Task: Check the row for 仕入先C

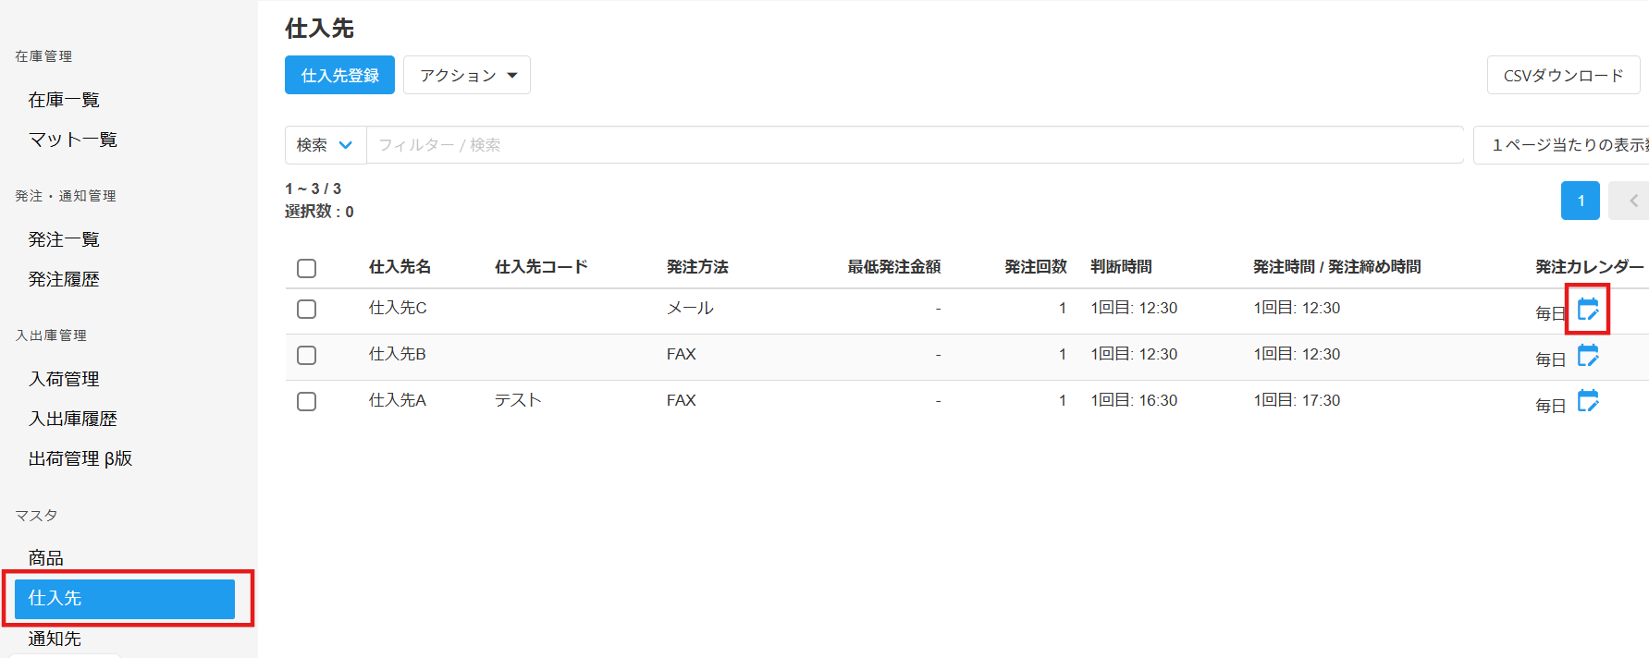Action: [x=307, y=309]
